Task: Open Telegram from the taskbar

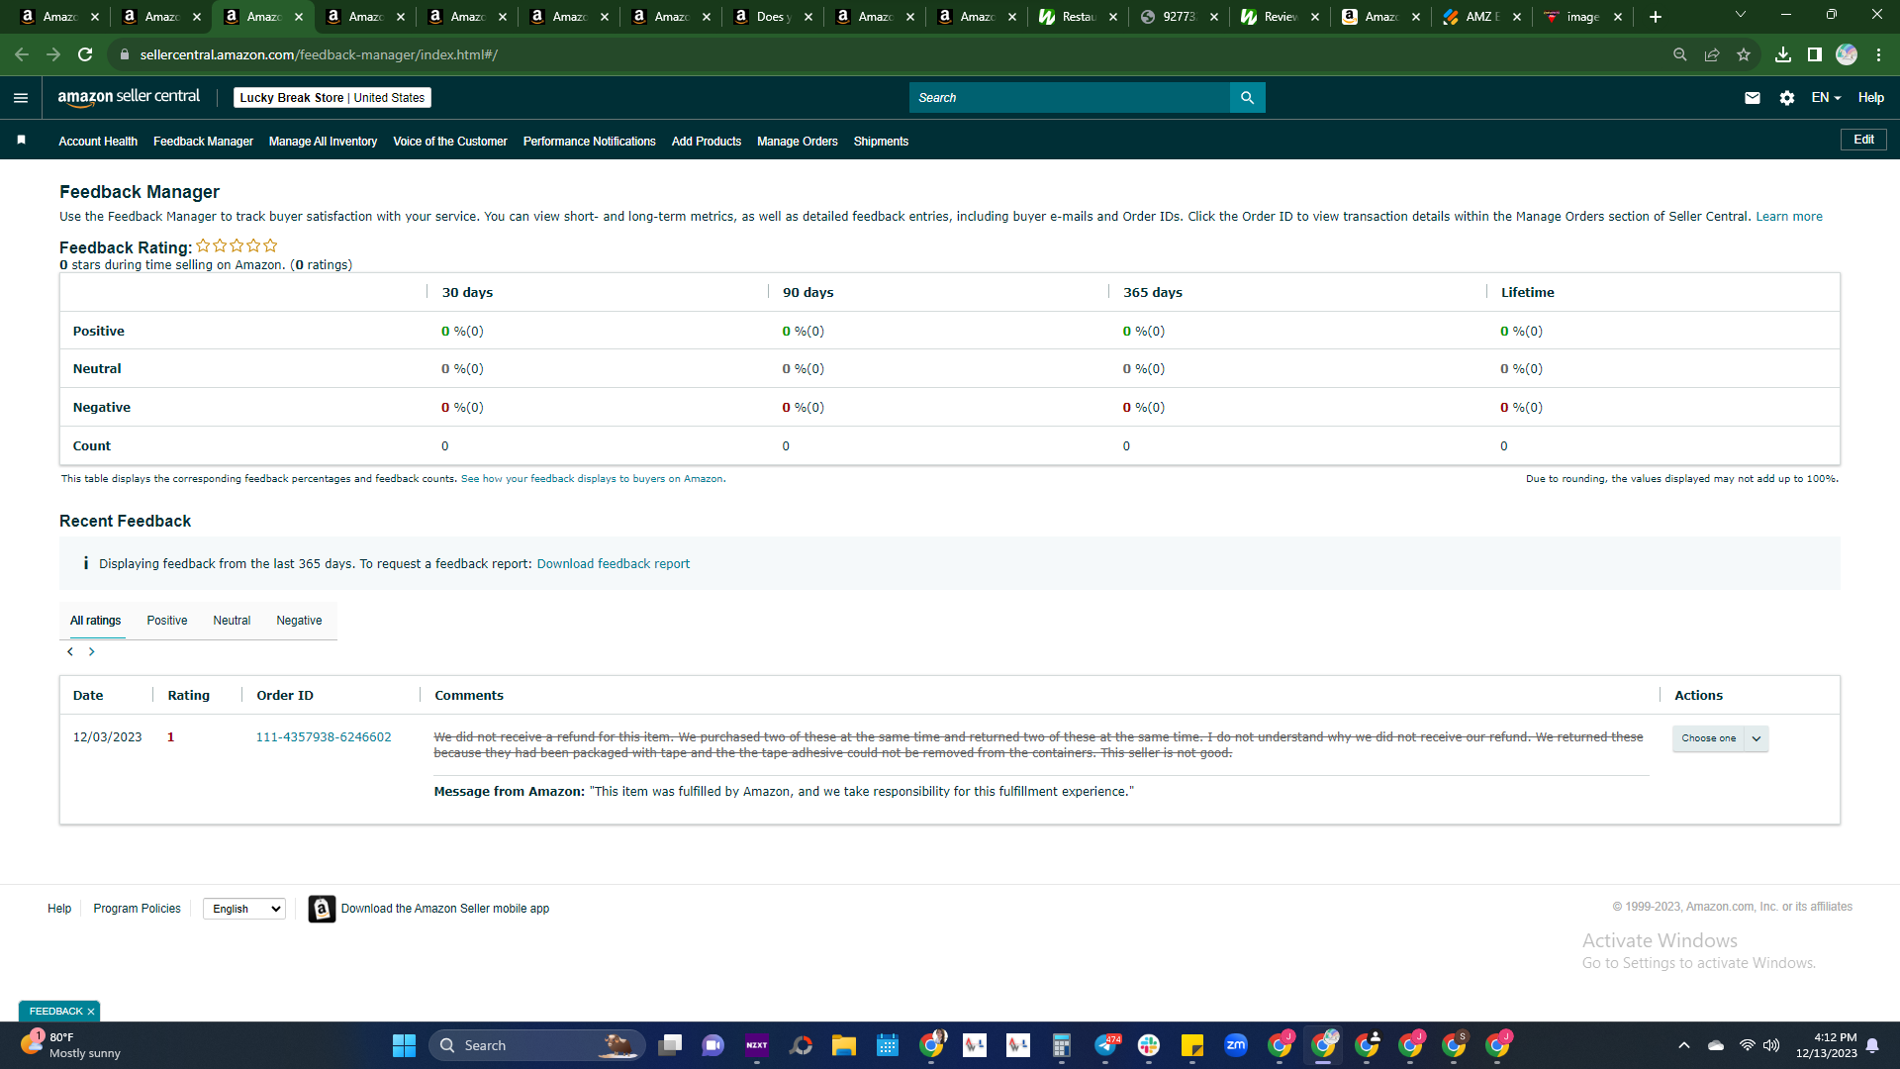Action: coord(1105,1045)
